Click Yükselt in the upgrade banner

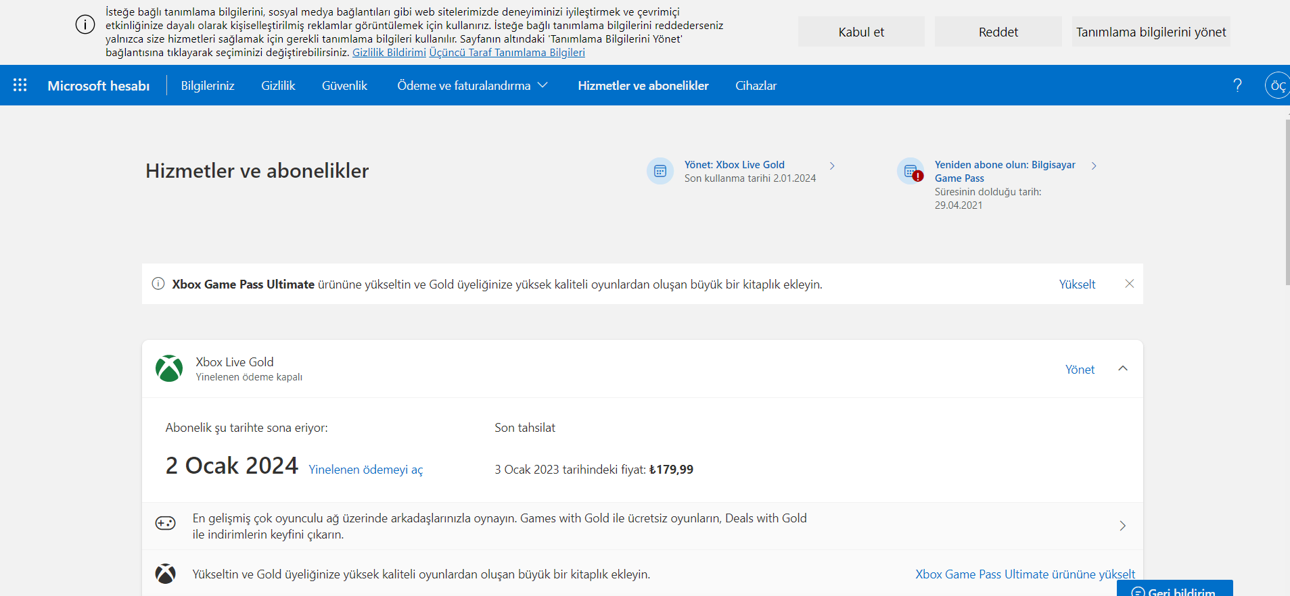(x=1077, y=284)
